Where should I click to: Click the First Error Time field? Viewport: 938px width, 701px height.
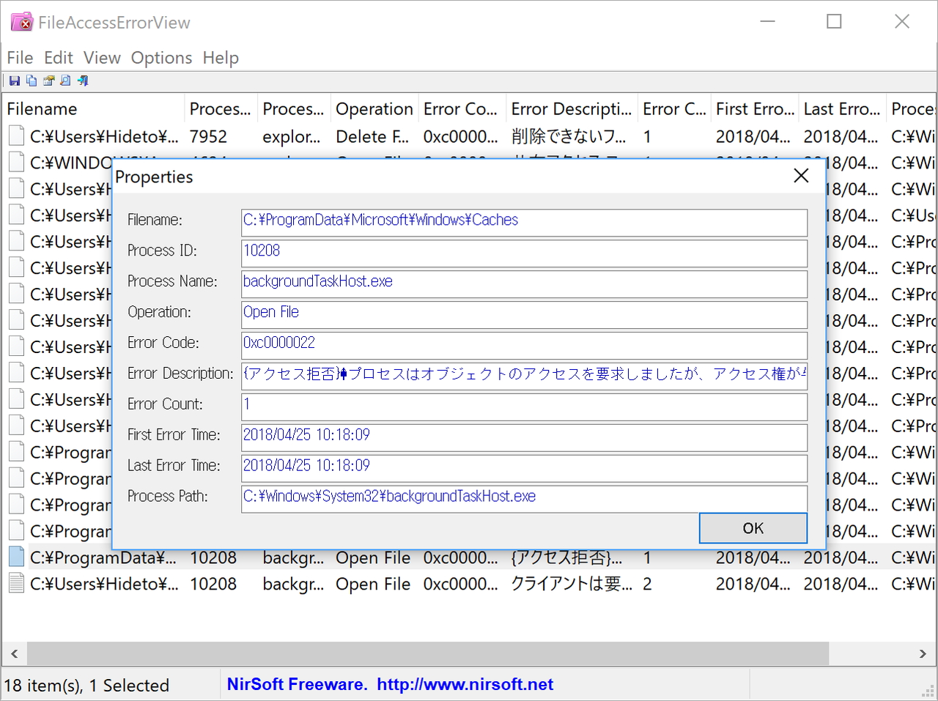525,438
